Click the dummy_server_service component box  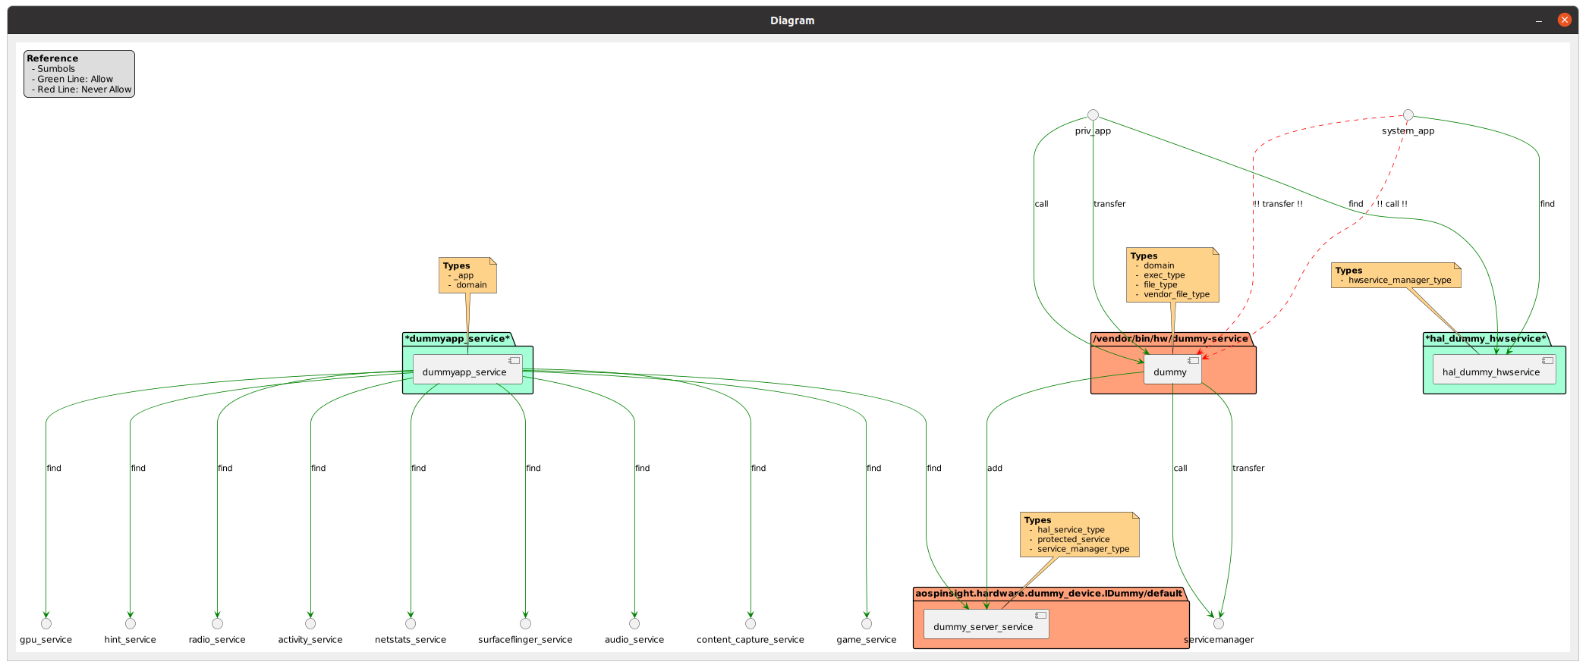pyautogui.click(x=987, y=624)
